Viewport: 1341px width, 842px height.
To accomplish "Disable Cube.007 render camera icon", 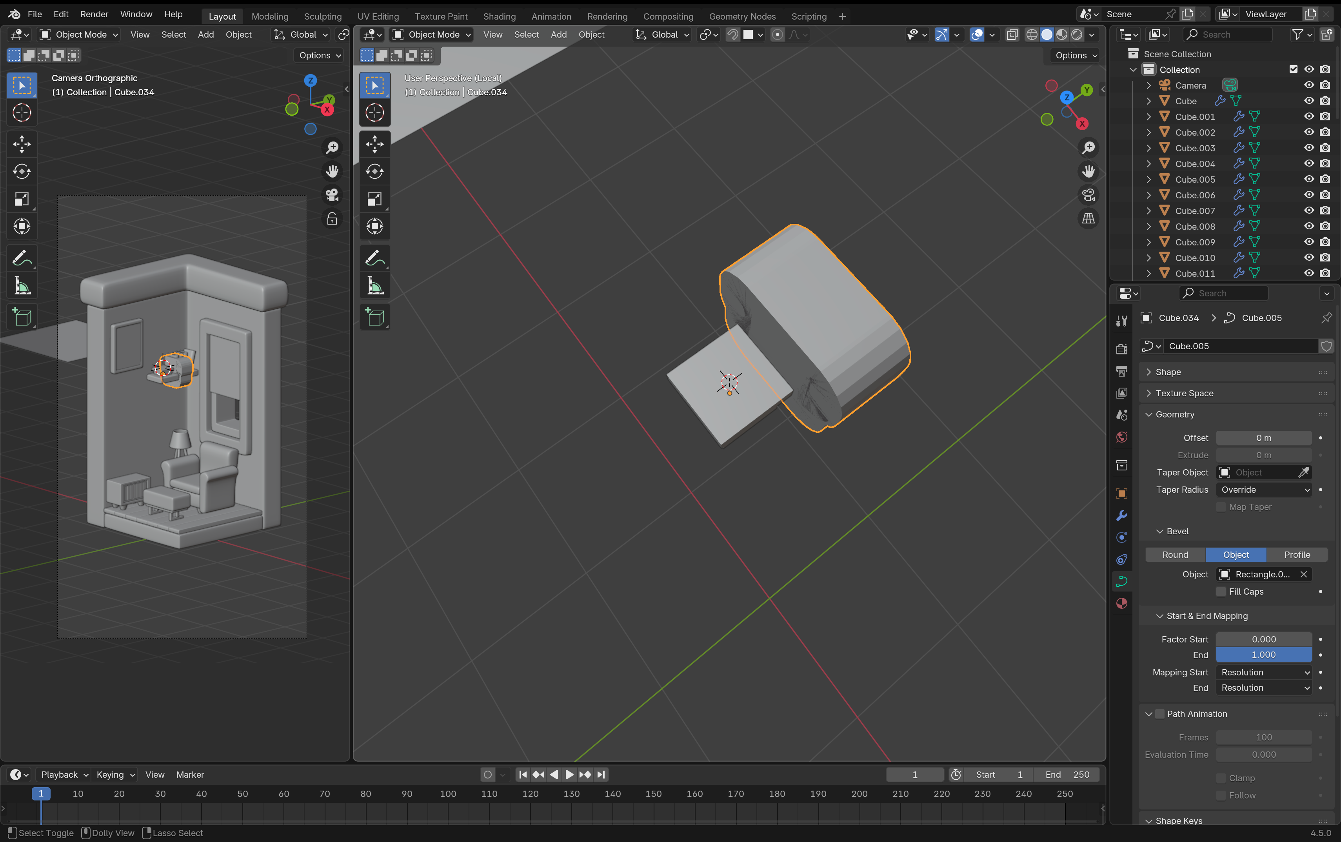I will [x=1325, y=210].
